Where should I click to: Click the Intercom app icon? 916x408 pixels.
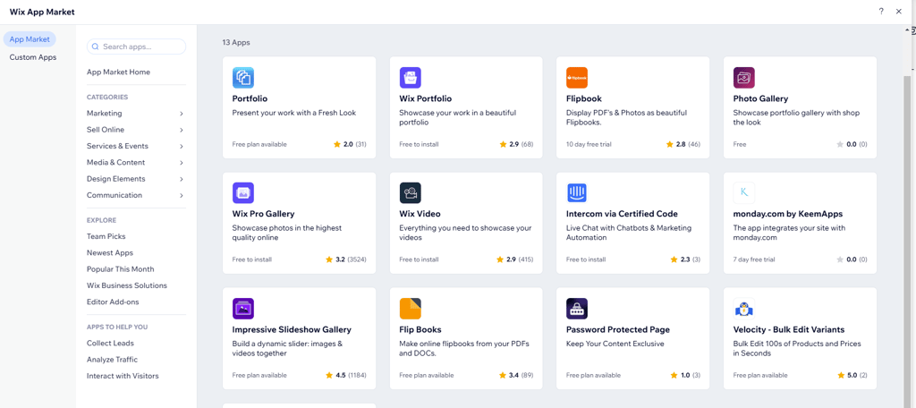click(x=577, y=193)
